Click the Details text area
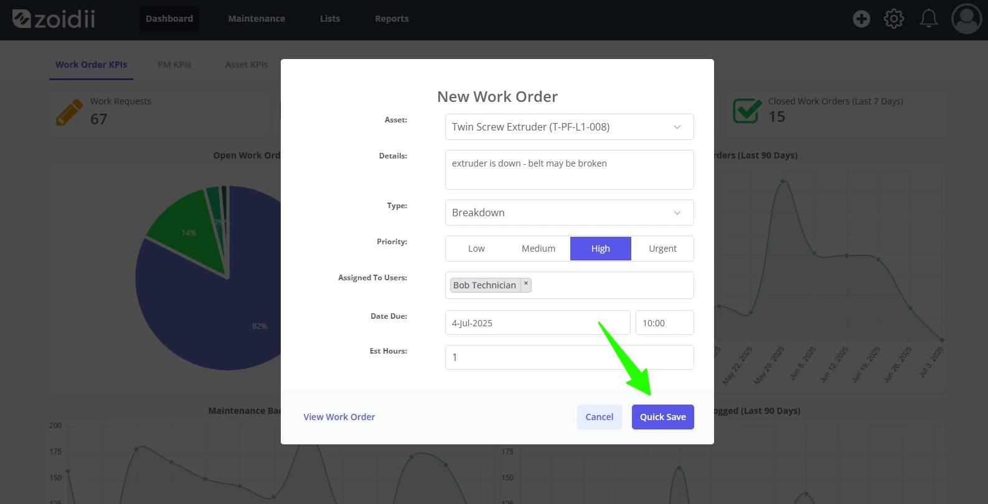Image resolution: width=988 pixels, height=504 pixels. point(570,170)
